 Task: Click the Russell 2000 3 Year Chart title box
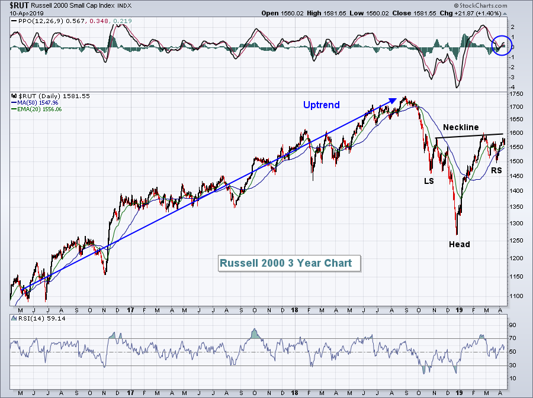pos(289,263)
